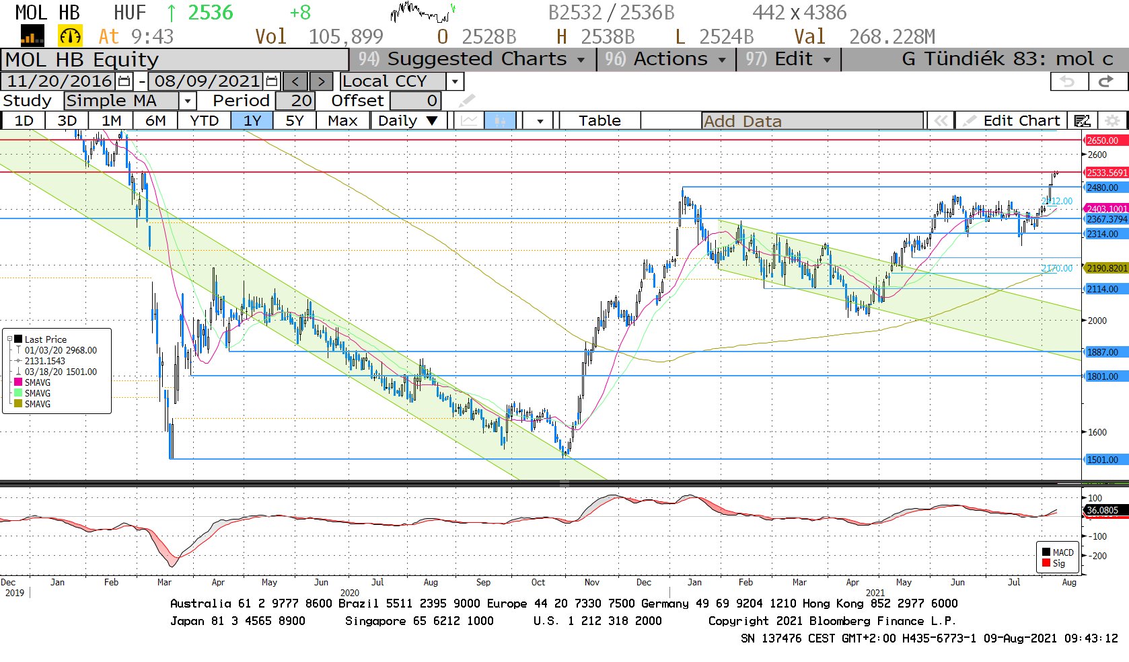Open the currency Local CCY dropdown arrow
Image resolution: width=1129 pixels, height=662 pixels.
point(456,81)
